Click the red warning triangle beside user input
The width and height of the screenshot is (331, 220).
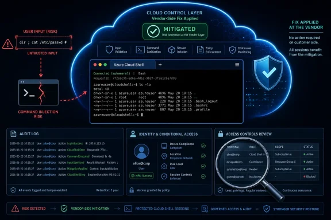point(7,44)
